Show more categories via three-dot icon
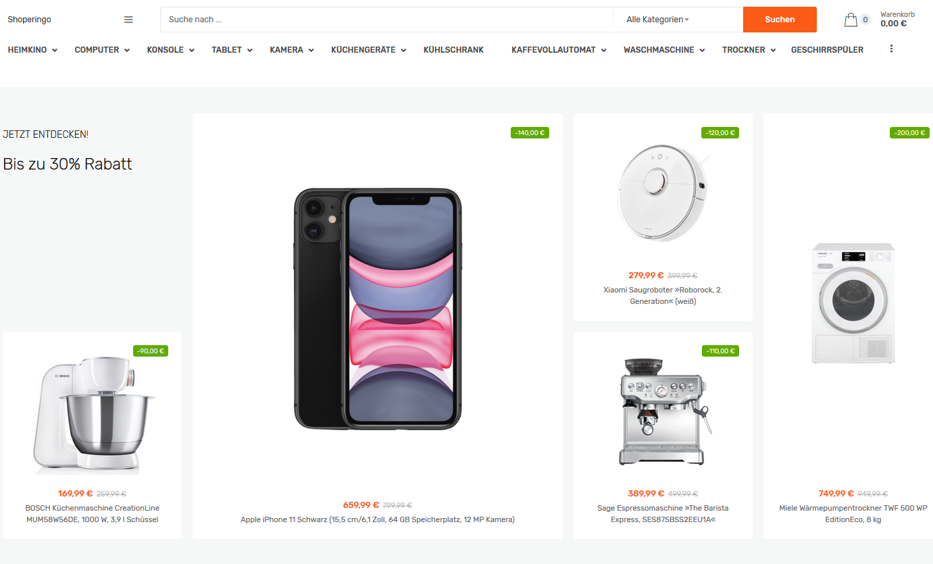The width and height of the screenshot is (933, 564). 891,49
